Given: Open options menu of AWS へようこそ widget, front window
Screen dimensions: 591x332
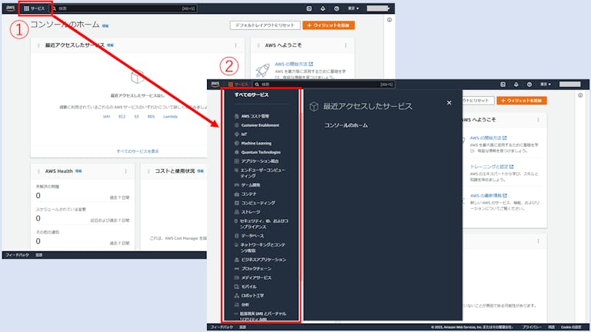Looking at the screenshot, I should point(538,120).
